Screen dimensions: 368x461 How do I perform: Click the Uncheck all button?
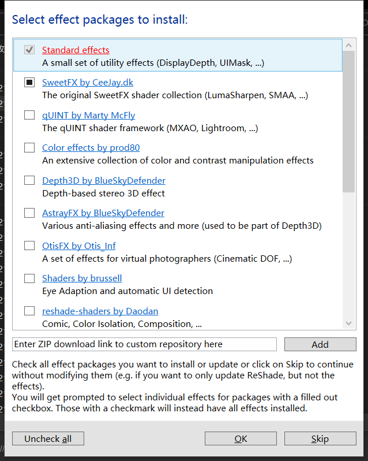[48, 438]
